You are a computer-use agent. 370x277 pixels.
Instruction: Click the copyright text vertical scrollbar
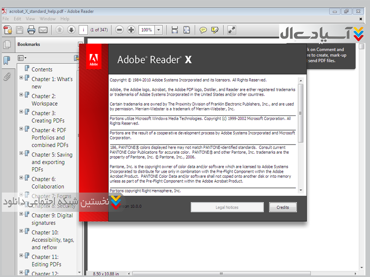[301, 134]
